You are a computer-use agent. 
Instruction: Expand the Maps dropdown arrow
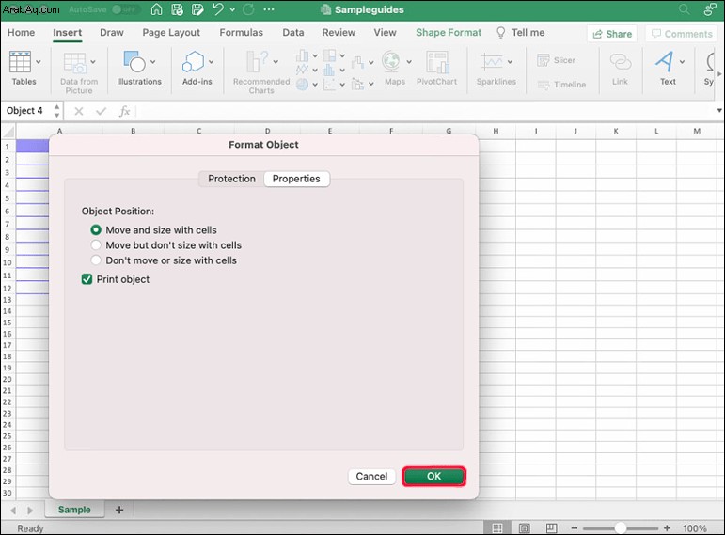[409, 61]
